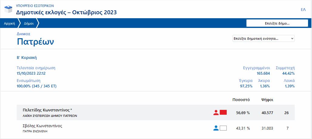Viewport: 312px width, 139px height.
Task: Switch language via ΕΛ link
Action: [303, 10]
